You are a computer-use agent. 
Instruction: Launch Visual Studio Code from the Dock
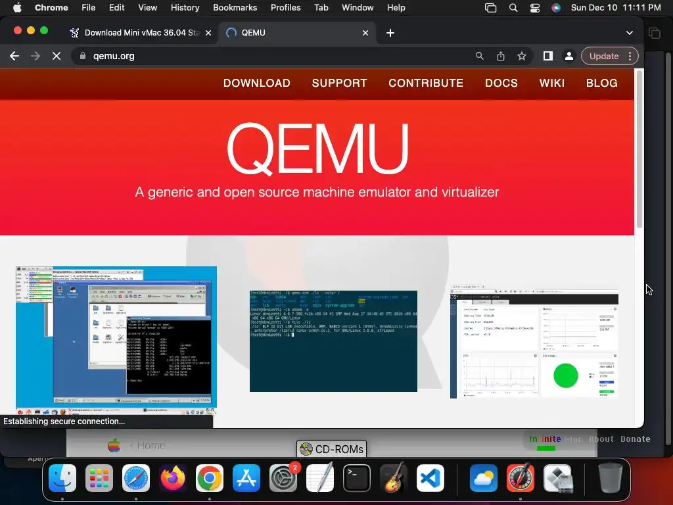[x=430, y=477]
